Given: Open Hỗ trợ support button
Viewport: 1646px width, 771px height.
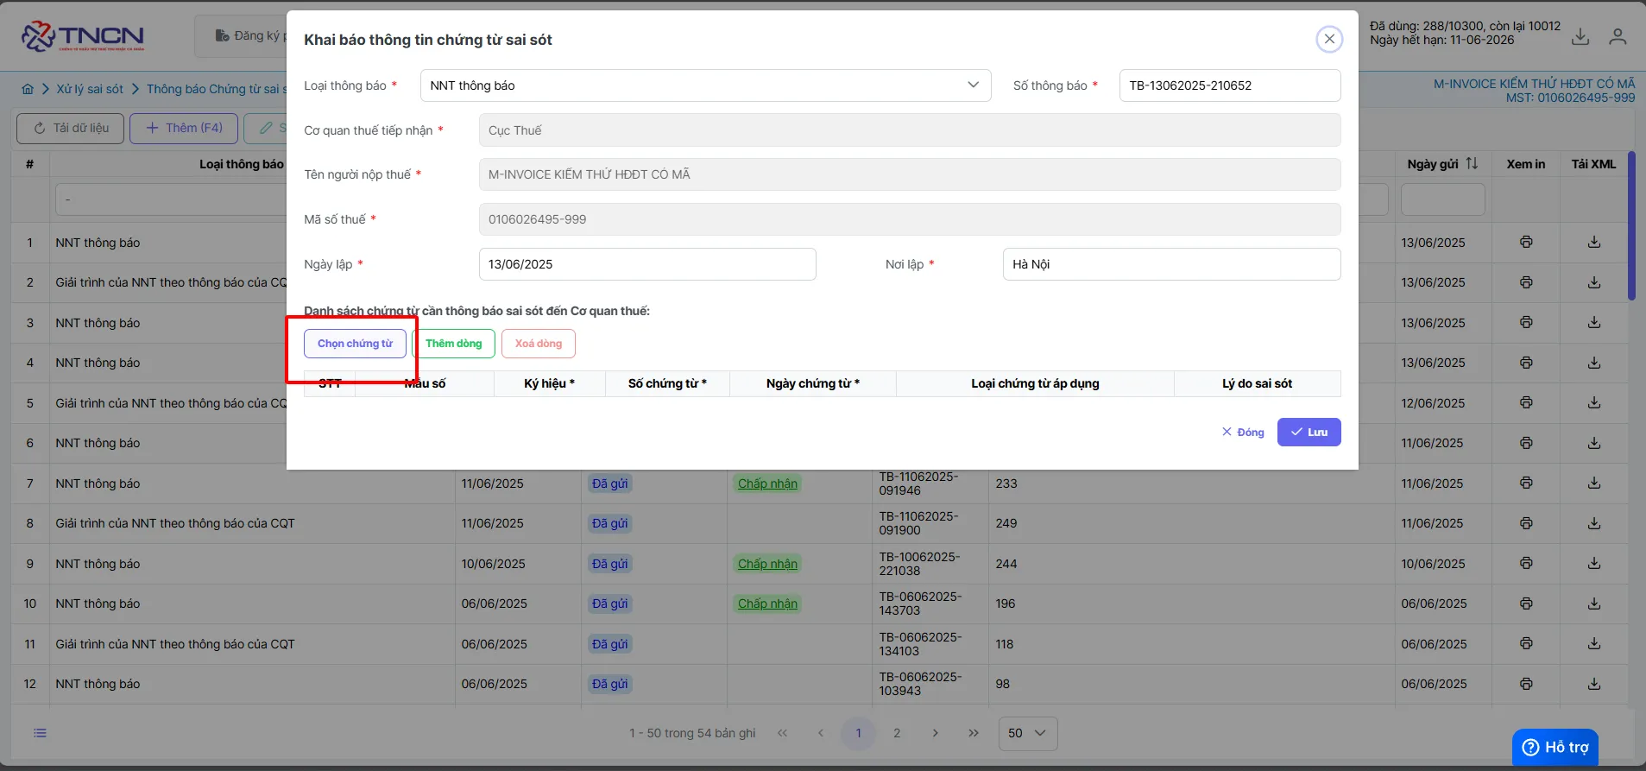Looking at the screenshot, I should pos(1555,747).
